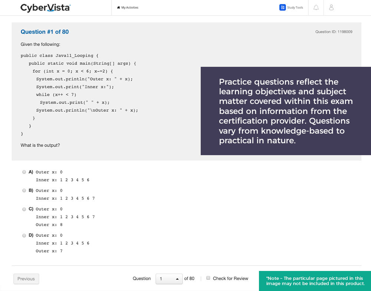Open the user profile icon
This screenshot has width=371, height=291.
pos(331,7)
